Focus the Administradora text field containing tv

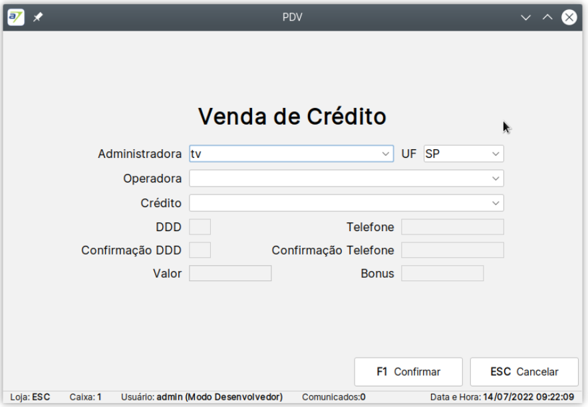(285, 154)
